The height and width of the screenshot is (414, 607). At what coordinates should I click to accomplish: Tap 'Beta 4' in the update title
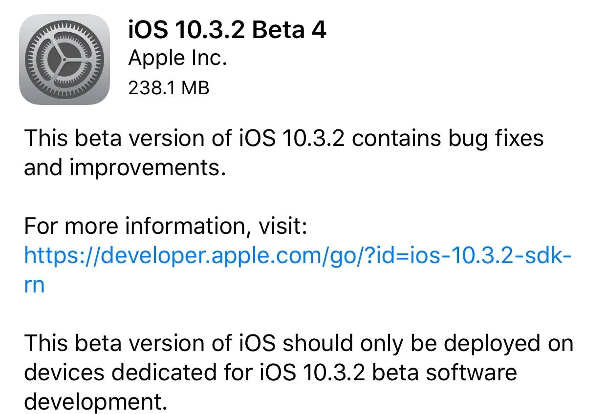point(290,30)
